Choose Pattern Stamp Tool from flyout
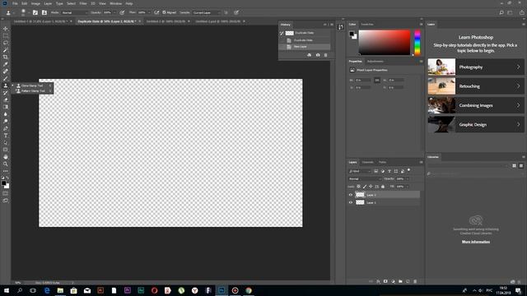 tap(33, 91)
